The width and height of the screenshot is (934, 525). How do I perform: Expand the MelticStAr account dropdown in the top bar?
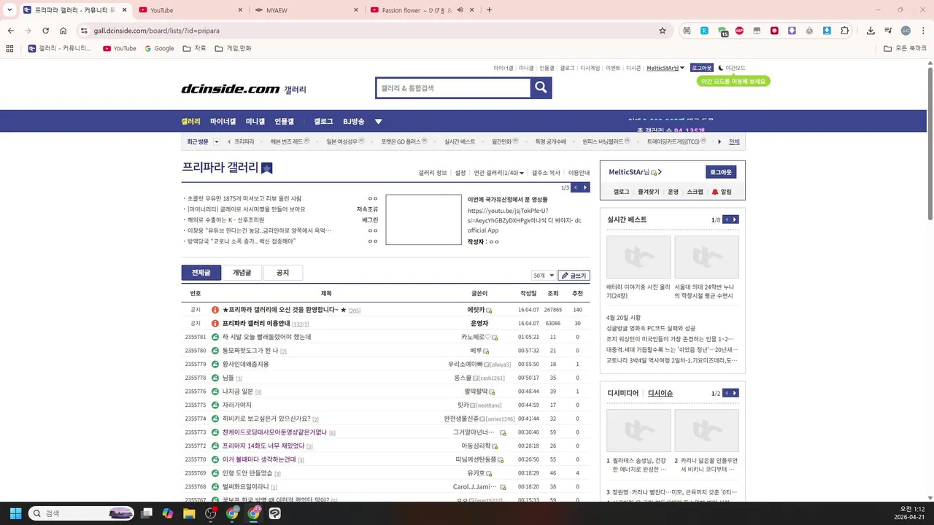click(x=682, y=68)
